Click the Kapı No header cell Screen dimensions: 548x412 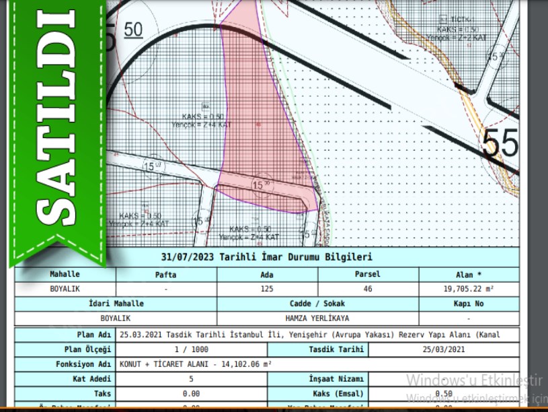469,304
